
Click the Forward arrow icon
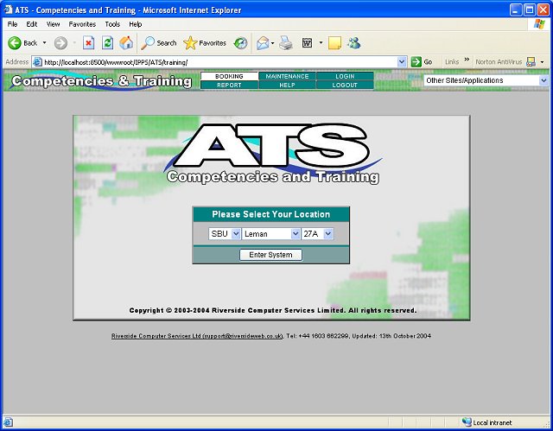click(x=60, y=43)
